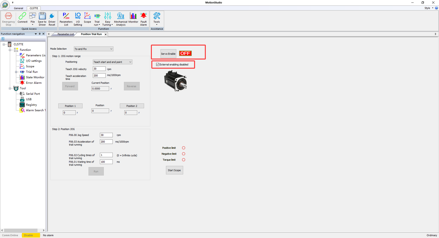Click the Teach JOG velocity field
Viewport: 439px width, 238px height.
coord(99,69)
